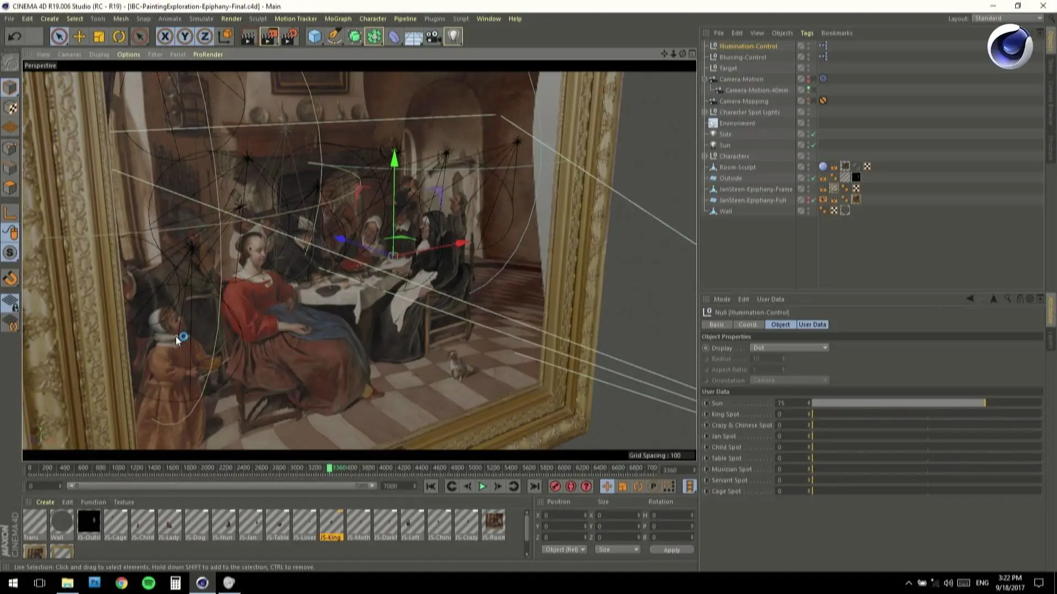Expand the Character Spot Lights group
This screenshot has height=594, width=1057.
(704, 112)
